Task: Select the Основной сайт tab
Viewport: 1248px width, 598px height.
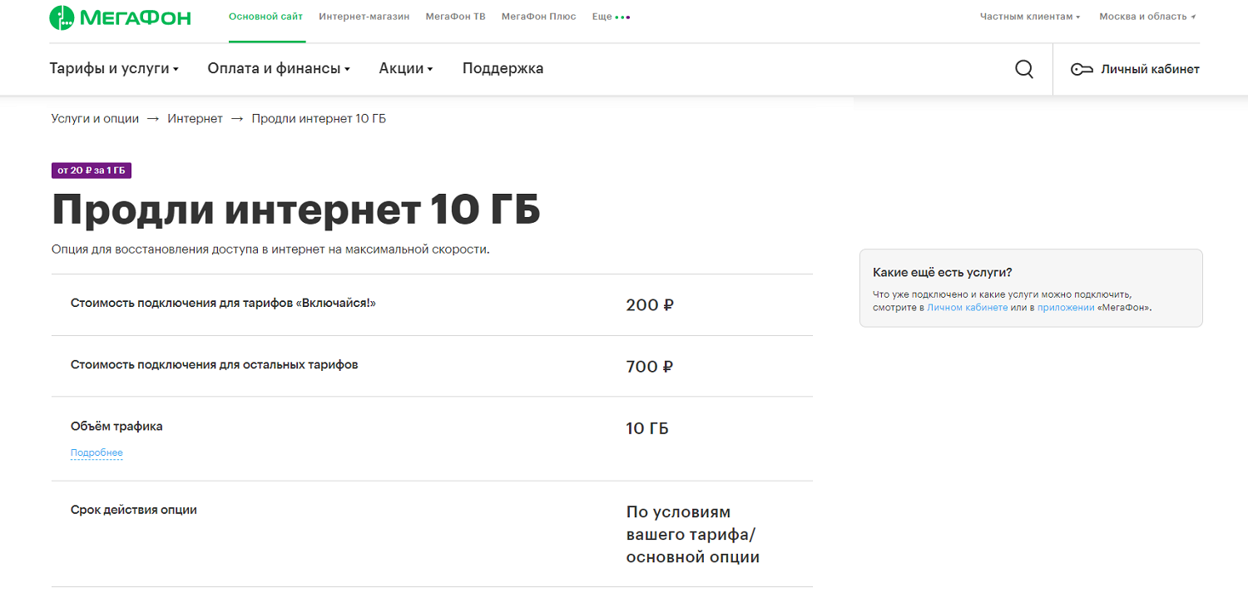Action: click(266, 17)
